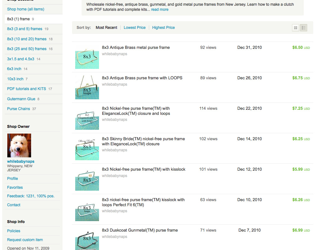Sort listings by Lowest Price
325x250 pixels.
135,28
